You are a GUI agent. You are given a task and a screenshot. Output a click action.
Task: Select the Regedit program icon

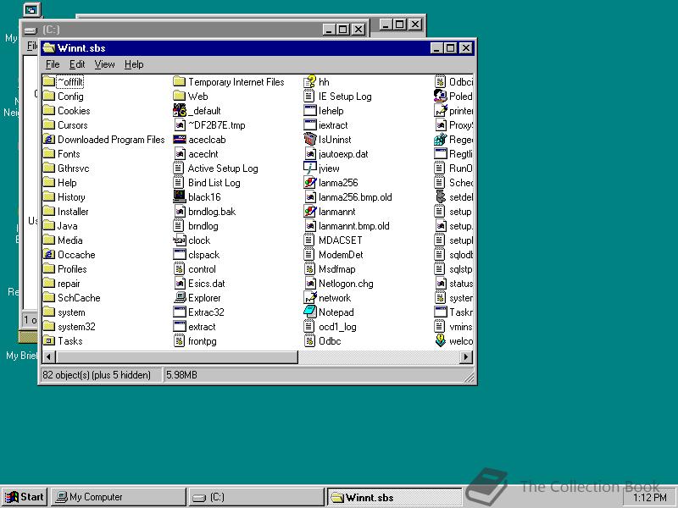(x=440, y=140)
